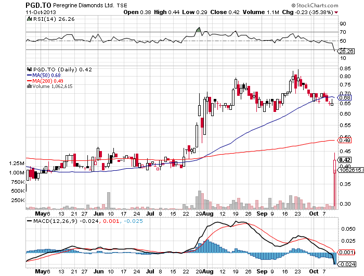This screenshot has width=364, height=276.
Task: Click the blue 0.68 price tag on axis
Action: point(344,98)
